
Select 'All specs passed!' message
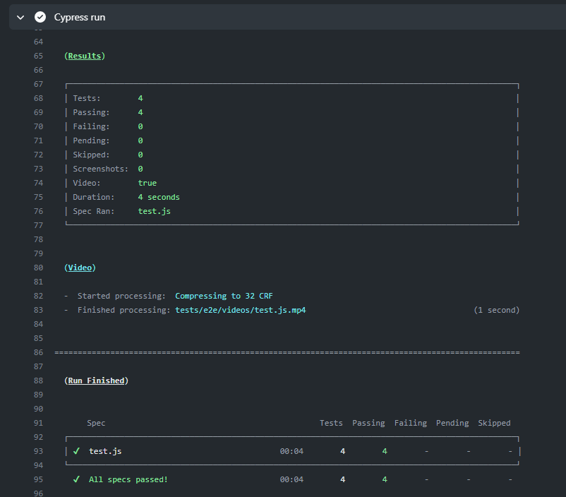click(x=128, y=479)
